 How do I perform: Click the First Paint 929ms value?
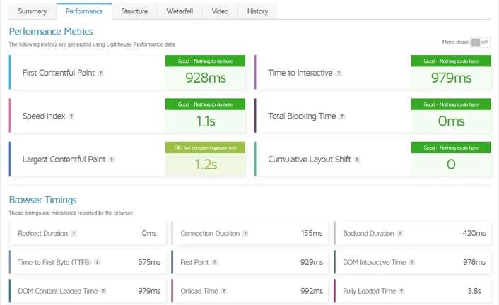point(312,263)
